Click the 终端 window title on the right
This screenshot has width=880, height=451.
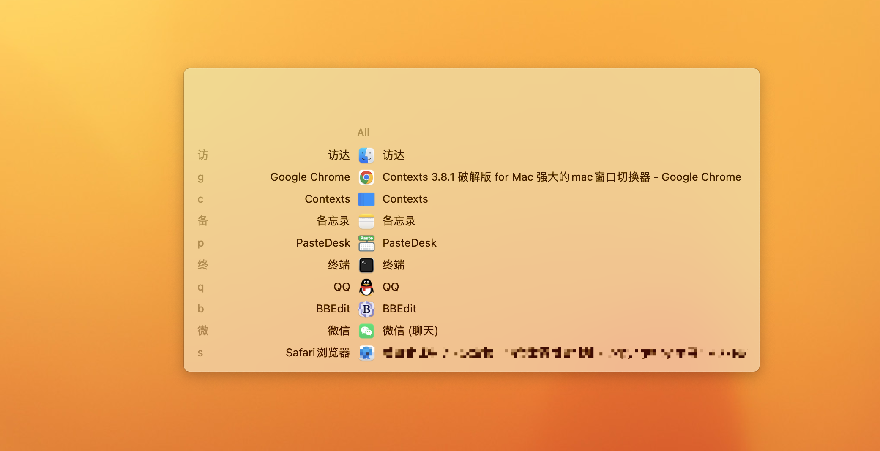[393, 265]
